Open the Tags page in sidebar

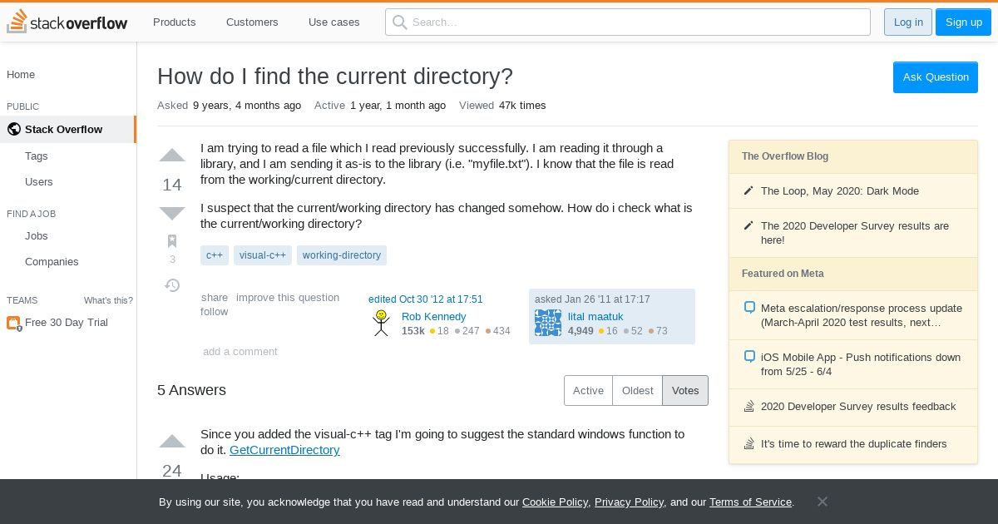(37, 156)
